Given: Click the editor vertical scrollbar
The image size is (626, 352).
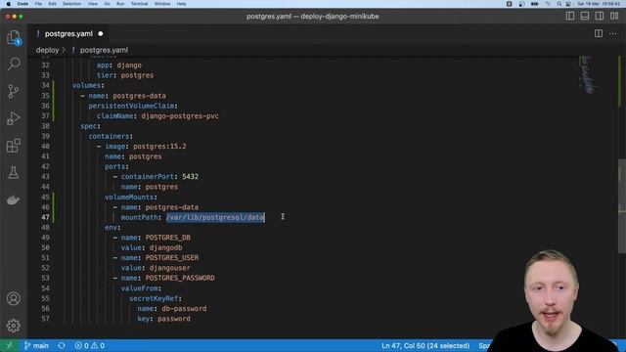Looking at the screenshot, I should pos(622,205).
